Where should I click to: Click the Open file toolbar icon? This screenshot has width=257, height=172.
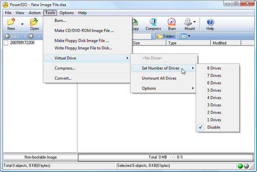coord(34,22)
